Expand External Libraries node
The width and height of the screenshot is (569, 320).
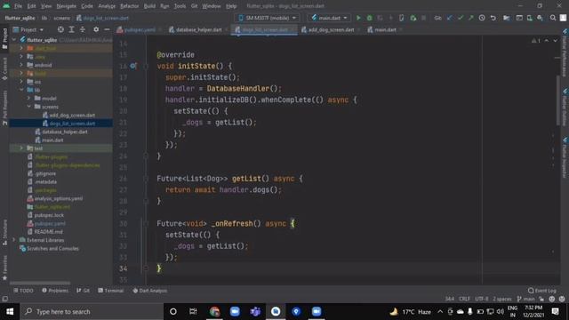[14, 240]
